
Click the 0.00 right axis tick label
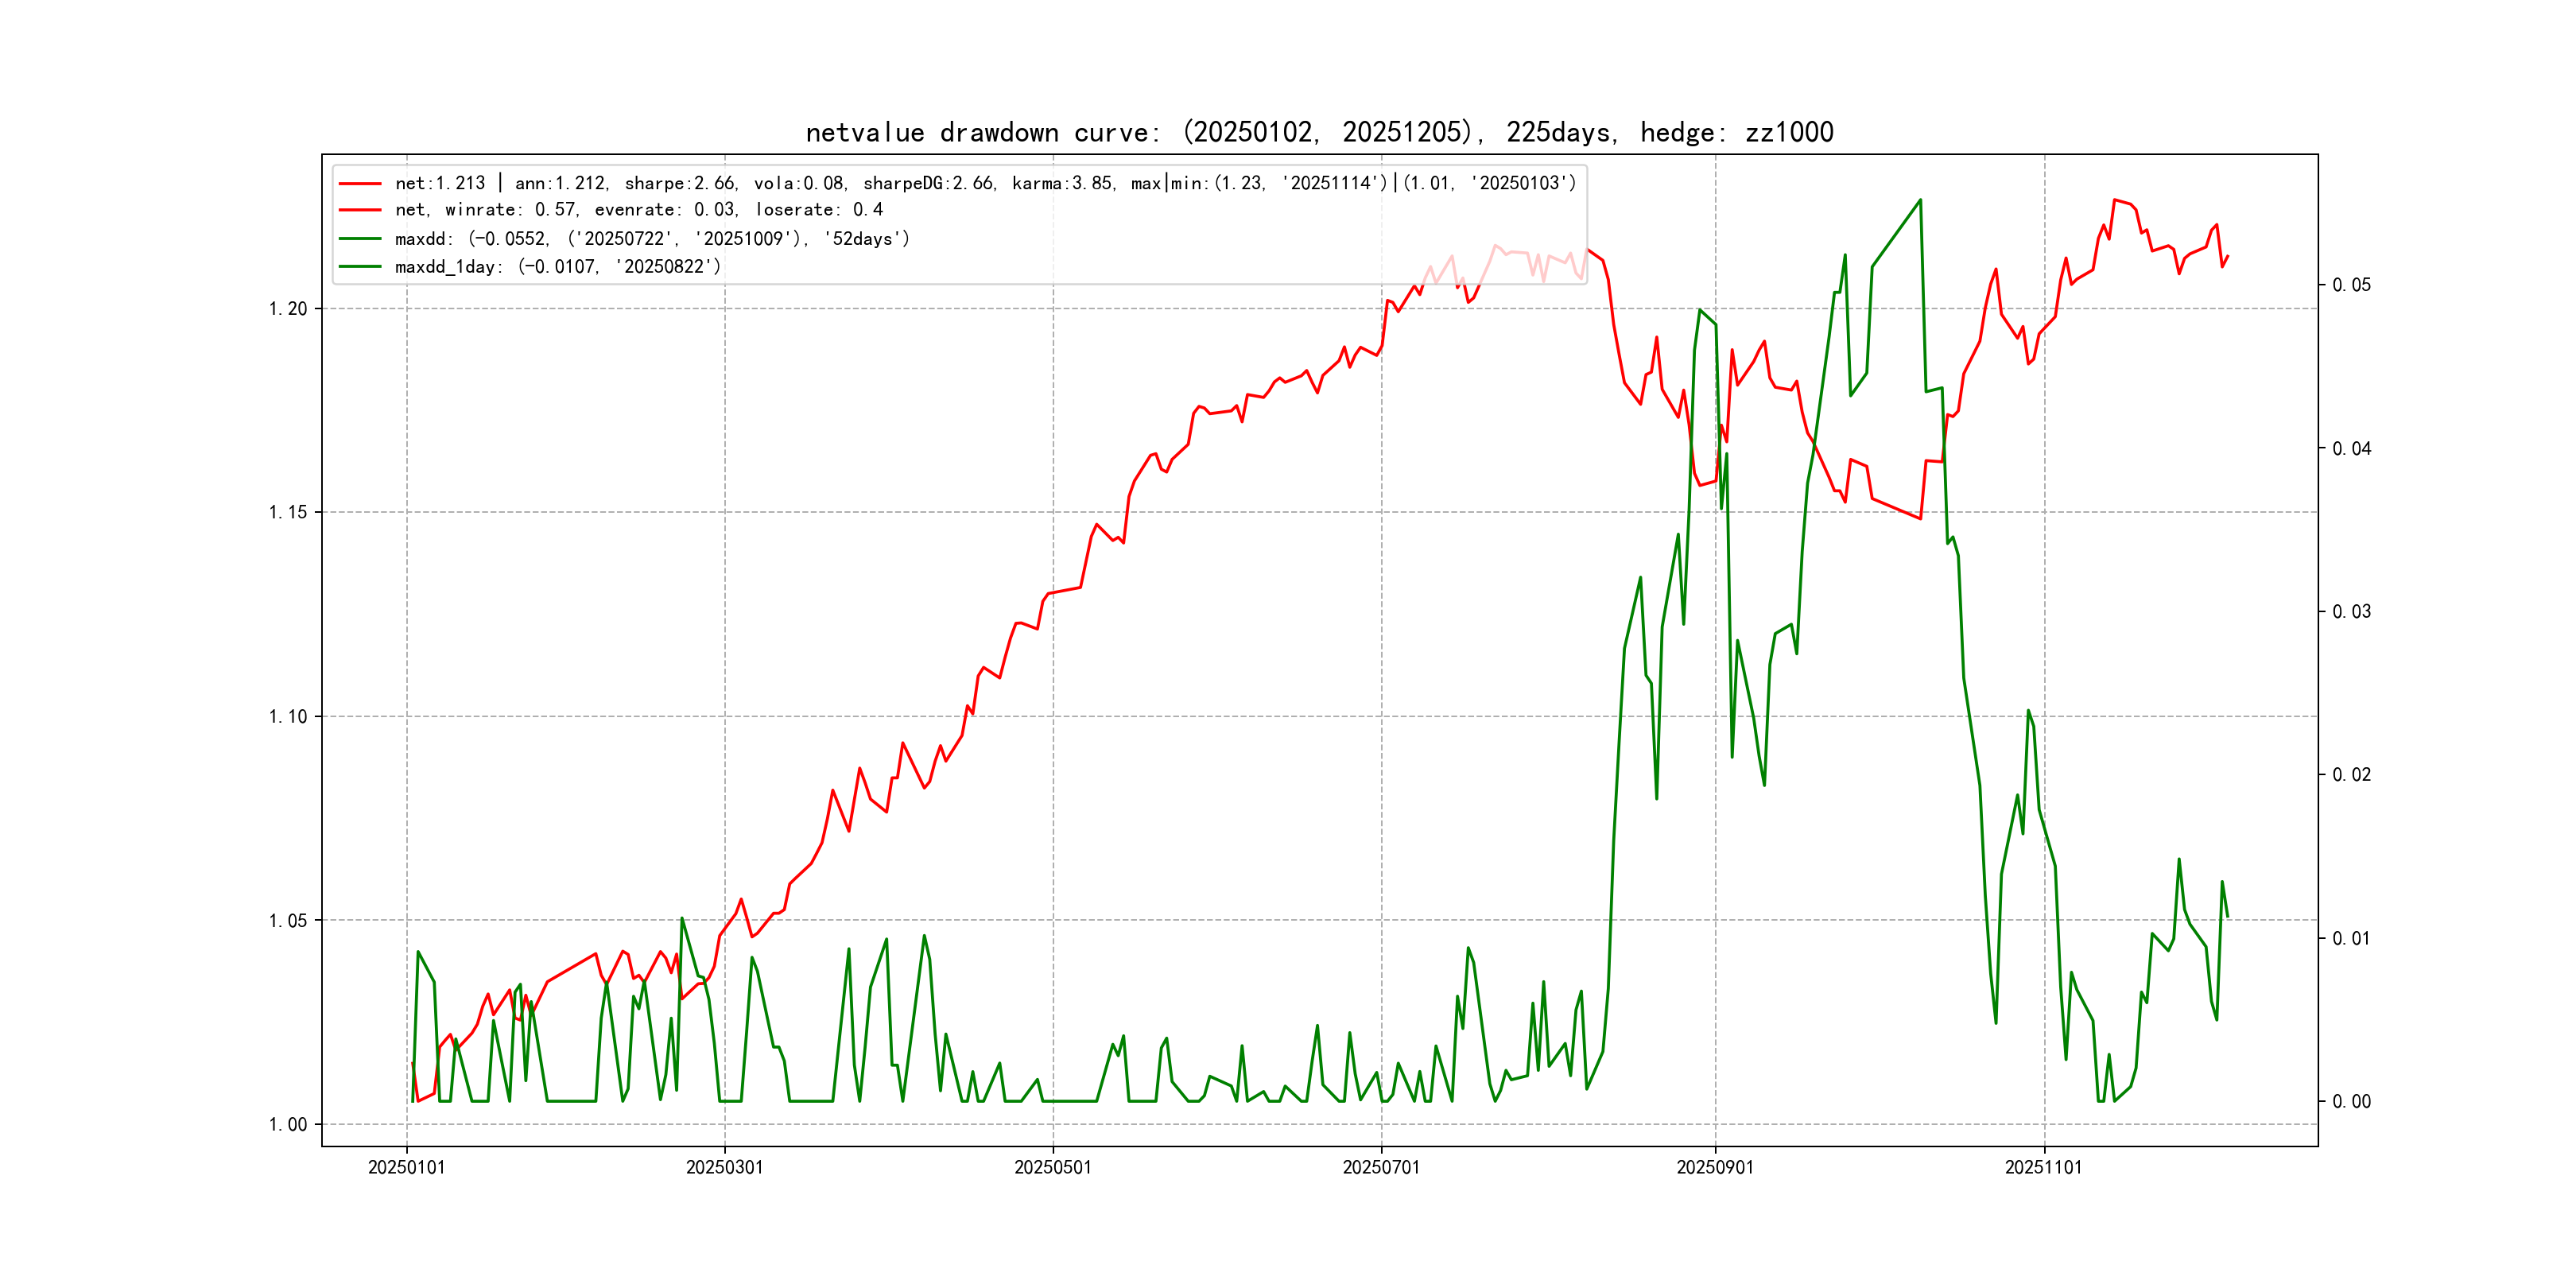pos(2351,1102)
